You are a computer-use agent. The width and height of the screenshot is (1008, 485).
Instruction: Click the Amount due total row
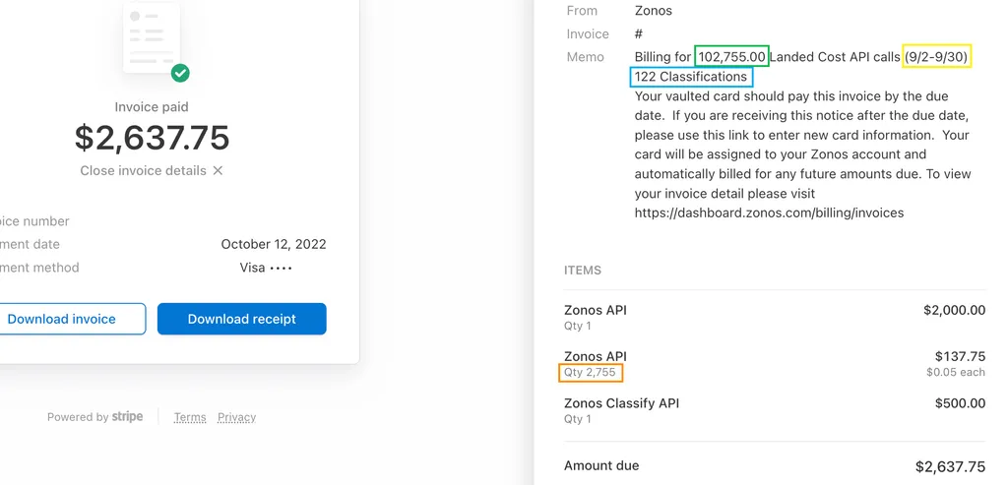pyautogui.click(x=774, y=466)
